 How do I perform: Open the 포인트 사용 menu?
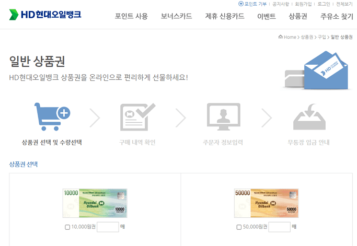pos(131,16)
